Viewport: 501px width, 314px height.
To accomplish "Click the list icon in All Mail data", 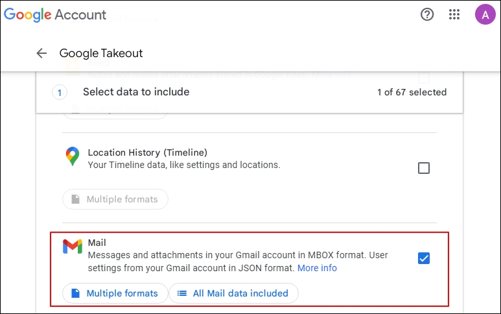I will pyautogui.click(x=182, y=293).
